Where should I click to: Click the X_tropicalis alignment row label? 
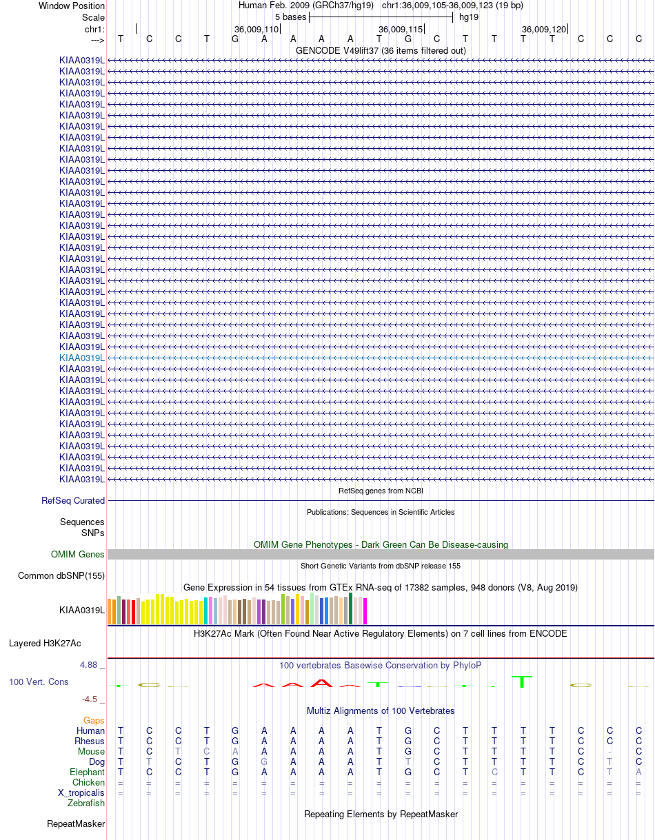click(81, 792)
